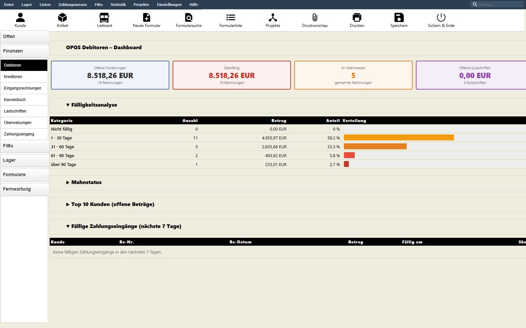Viewport: 526px width, 328px height.
Task: Open Überweisungen sidebar entry
Action: click(24, 123)
